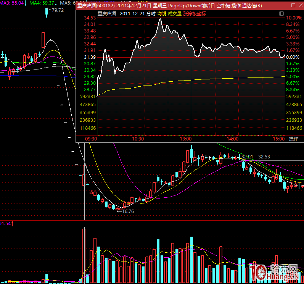Click the 2011-12-21 date in chart header
The image size is (304, 284).
[132, 14]
